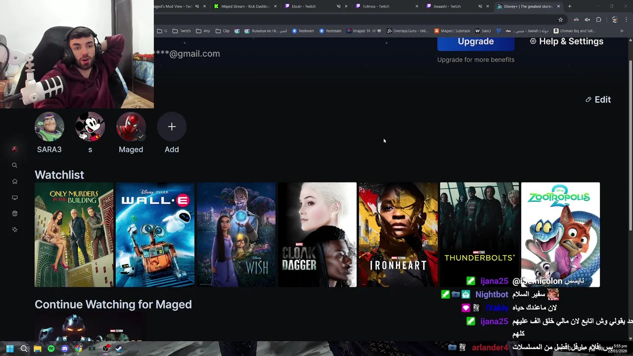Open the Chrome profile avatar
The width and height of the screenshot is (633, 356).
tap(614, 20)
